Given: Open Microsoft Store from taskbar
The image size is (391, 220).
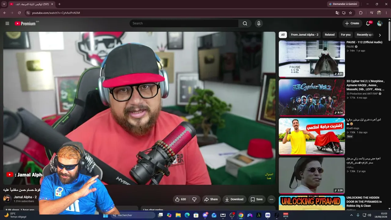Looking at the screenshot, I should click(x=196, y=215).
